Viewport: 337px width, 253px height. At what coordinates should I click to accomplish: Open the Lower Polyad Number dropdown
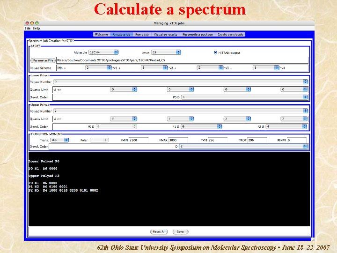(x=181, y=82)
